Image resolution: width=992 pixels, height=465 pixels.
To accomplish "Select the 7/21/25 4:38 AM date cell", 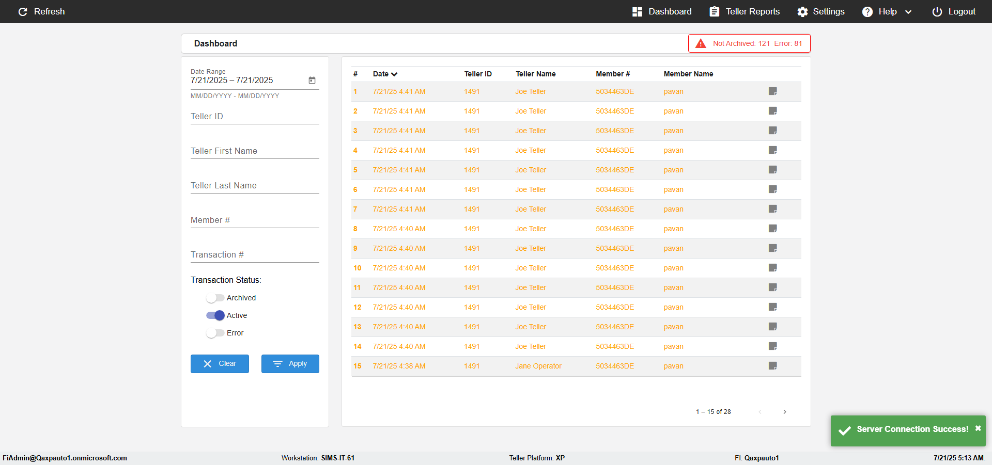I will [399, 366].
